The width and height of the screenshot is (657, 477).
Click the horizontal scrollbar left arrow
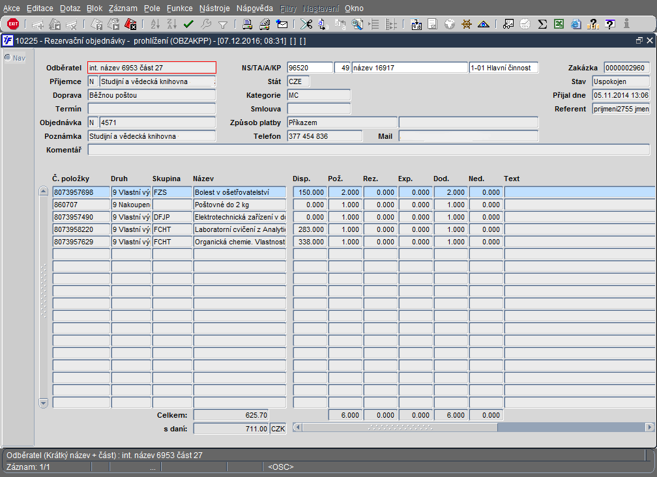pos(297,427)
